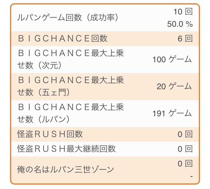This screenshot has width=210, height=189.
Task: Select BIGCHANCE最大上乗せ数（次元） label
Action: click(71, 59)
